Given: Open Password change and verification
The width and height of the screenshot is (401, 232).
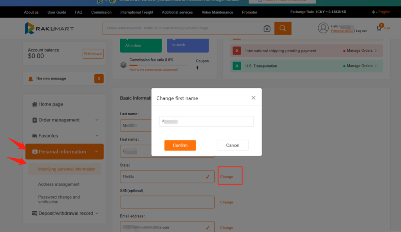Looking at the screenshot, I should tap(59, 199).
